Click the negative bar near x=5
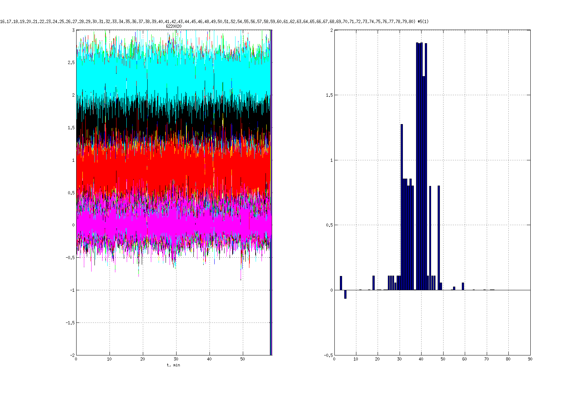The image size is (586, 399). (x=345, y=294)
